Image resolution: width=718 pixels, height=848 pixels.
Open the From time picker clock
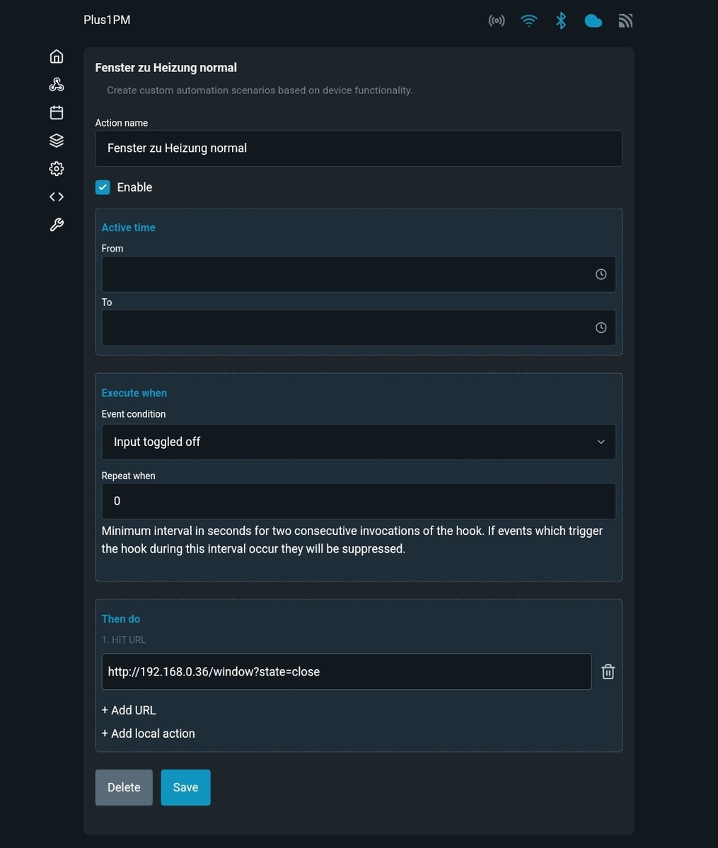601,274
